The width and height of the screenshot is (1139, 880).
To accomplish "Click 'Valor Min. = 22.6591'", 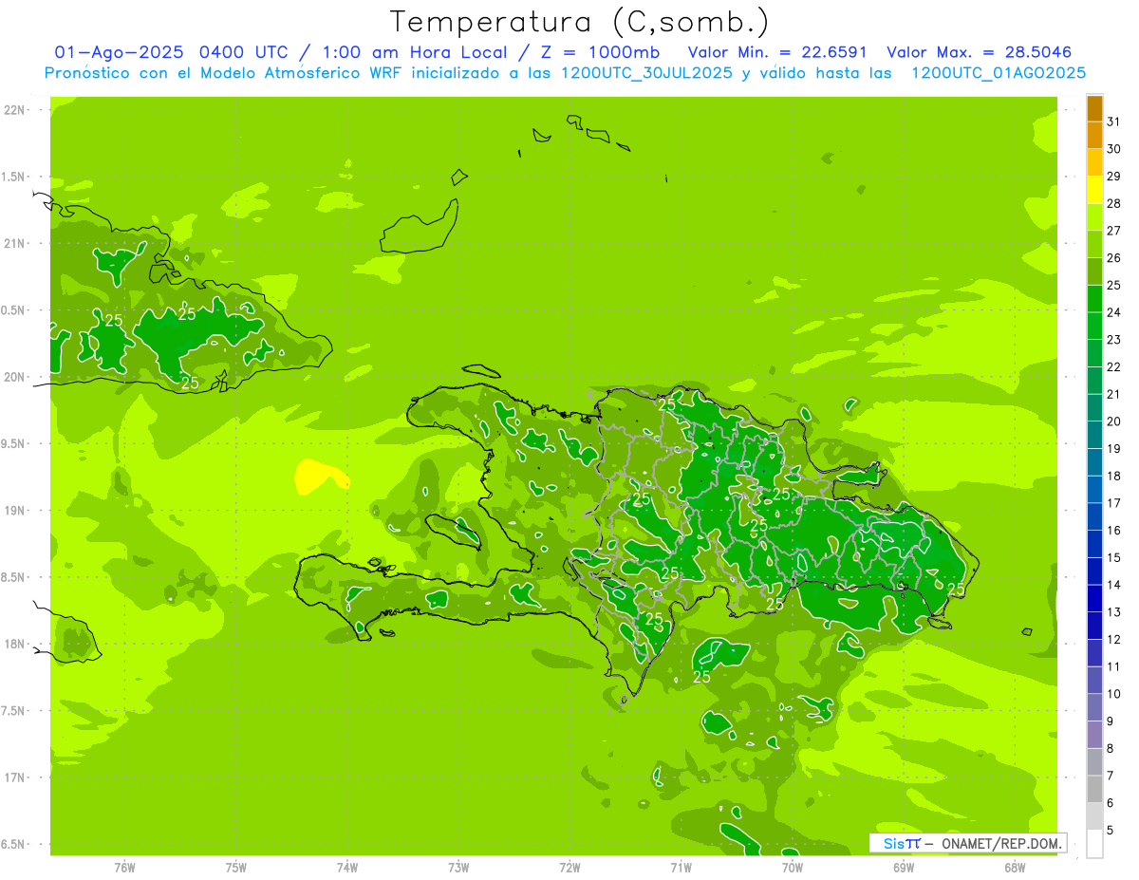I will (x=776, y=52).
